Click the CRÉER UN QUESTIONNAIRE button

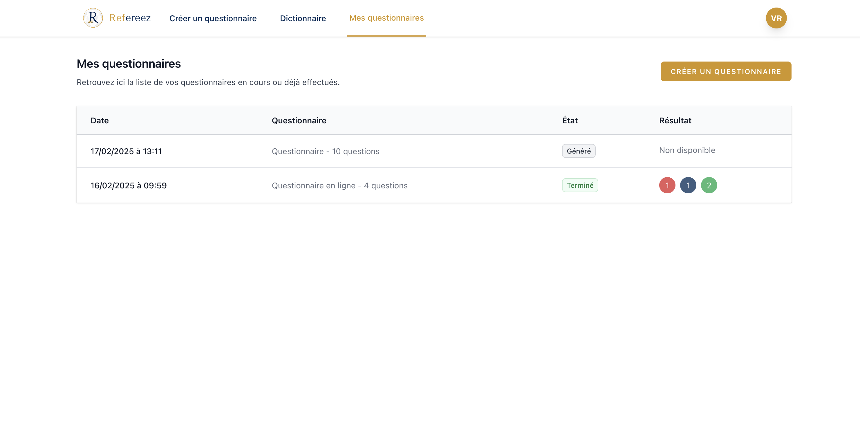725,71
